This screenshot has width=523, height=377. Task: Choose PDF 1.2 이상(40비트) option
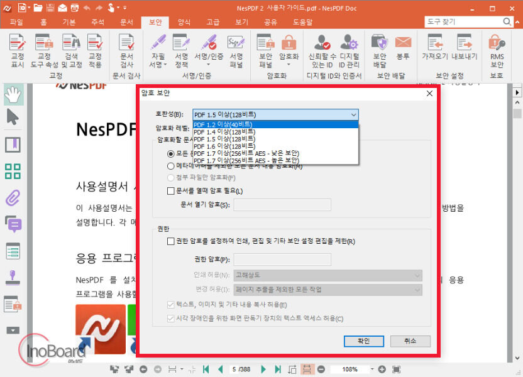click(275, 124)
